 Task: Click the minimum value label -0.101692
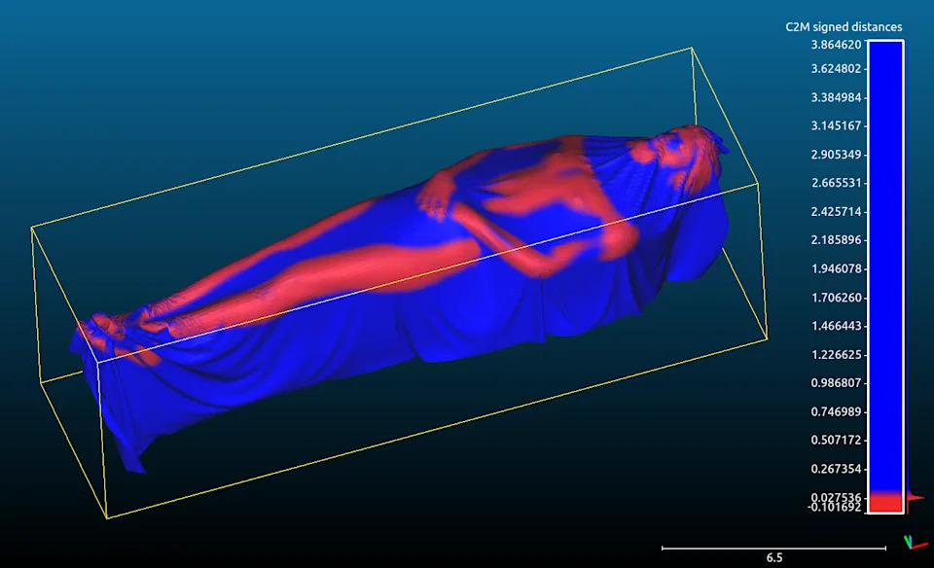(834, 506)
